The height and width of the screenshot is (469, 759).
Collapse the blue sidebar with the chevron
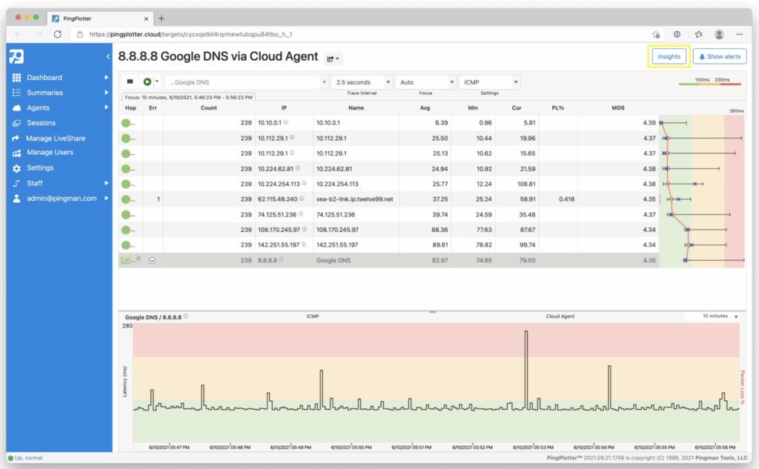point(108,56)
